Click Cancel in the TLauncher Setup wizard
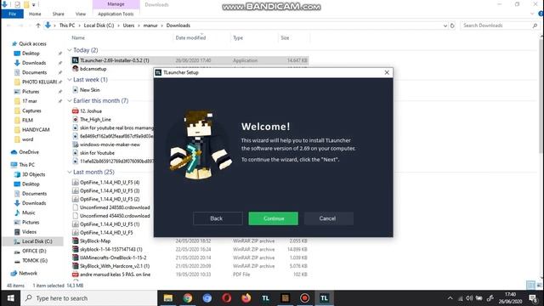 pyautogui.click(x=329, y=218)
